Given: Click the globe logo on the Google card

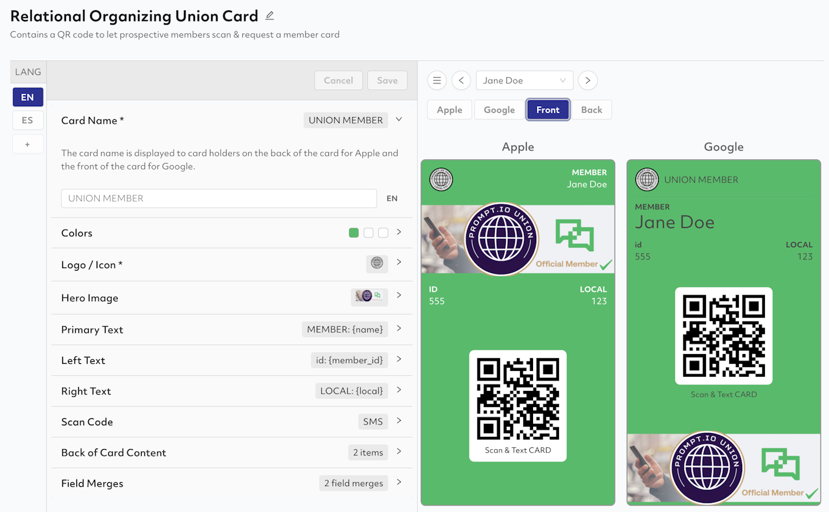Looking at the screenshot, I should click(x=647, y=179).
